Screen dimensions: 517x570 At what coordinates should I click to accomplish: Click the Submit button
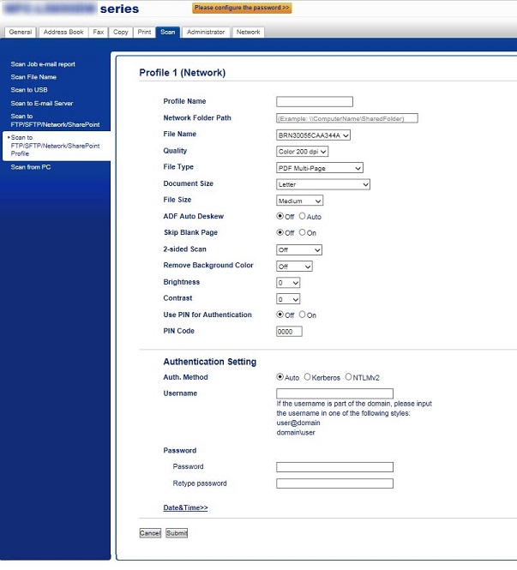(177, 533)
